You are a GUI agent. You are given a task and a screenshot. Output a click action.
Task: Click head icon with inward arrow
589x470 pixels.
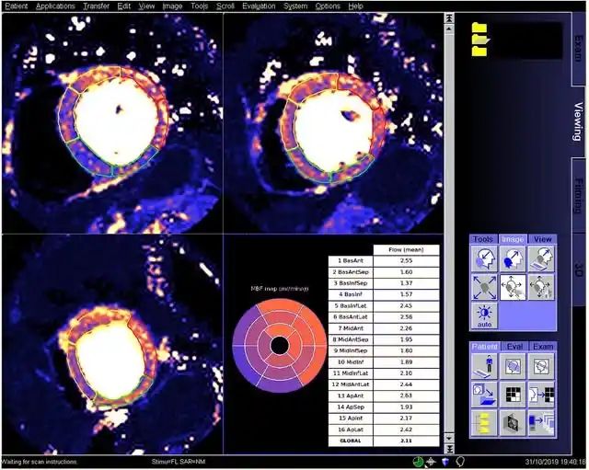pyautogui.click(x=484, y=258)
